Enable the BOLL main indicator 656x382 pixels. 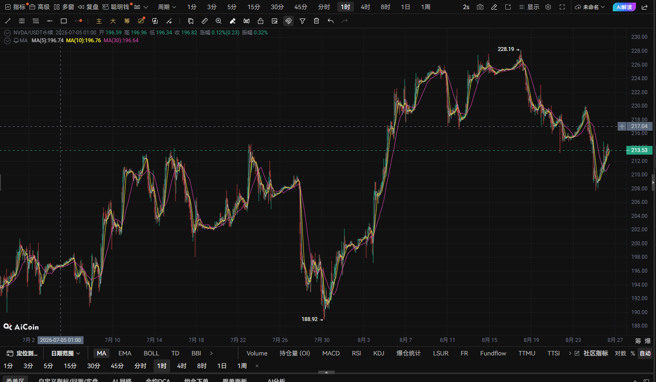[x=151, y=353]
